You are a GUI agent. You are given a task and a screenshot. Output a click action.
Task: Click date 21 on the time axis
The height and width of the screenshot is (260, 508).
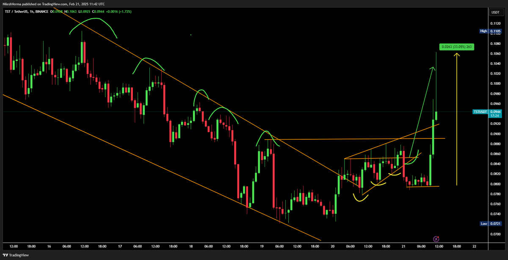403,246
